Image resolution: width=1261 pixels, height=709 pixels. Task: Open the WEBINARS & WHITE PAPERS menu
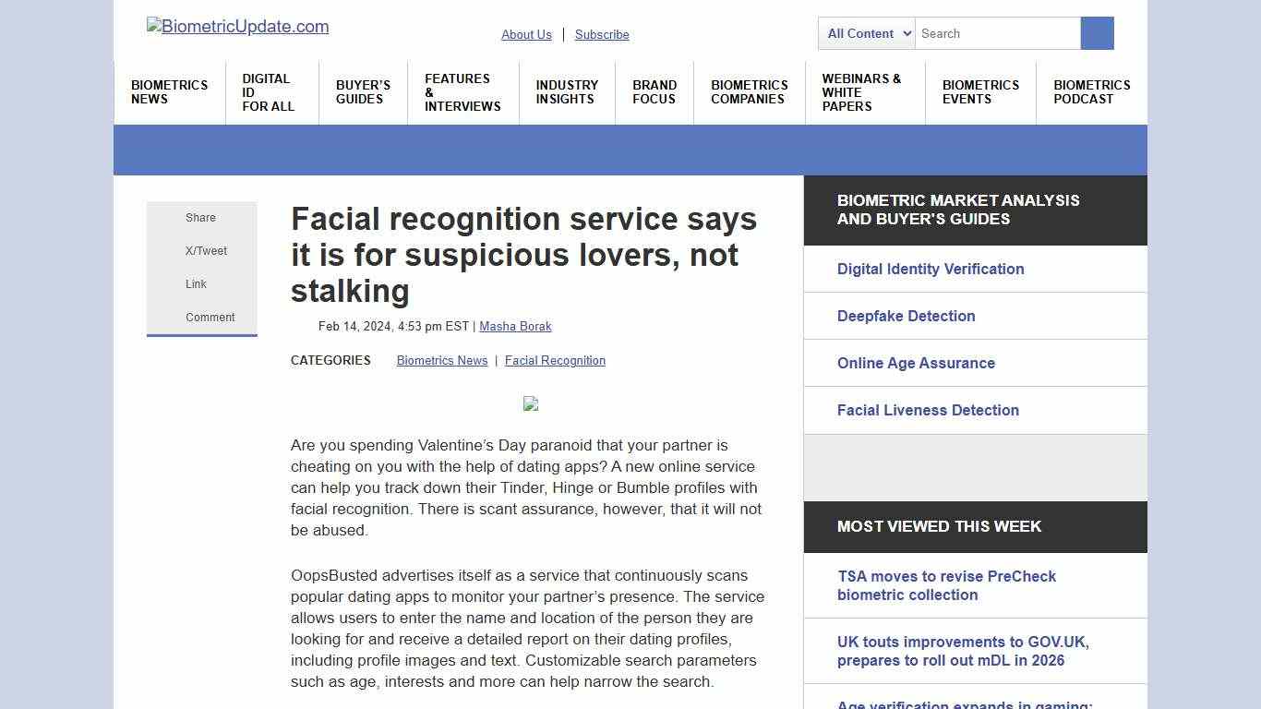[861, 92]
